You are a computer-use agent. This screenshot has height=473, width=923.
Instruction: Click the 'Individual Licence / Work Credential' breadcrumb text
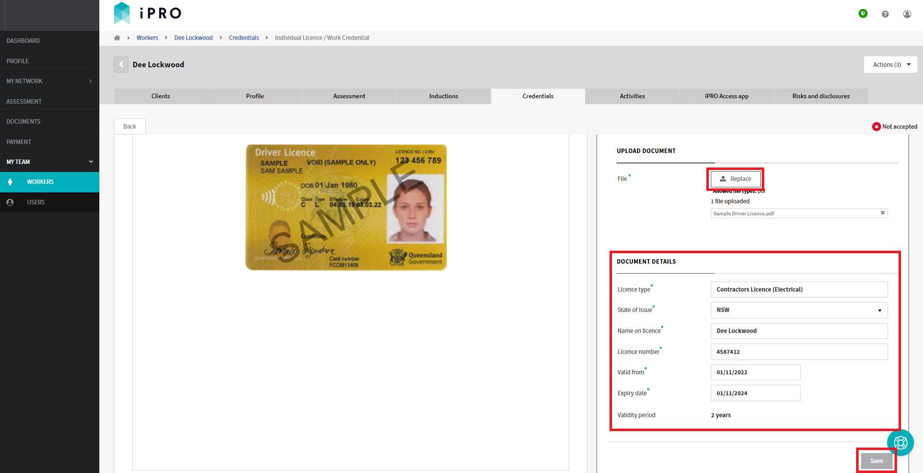[x=322, y=38]
